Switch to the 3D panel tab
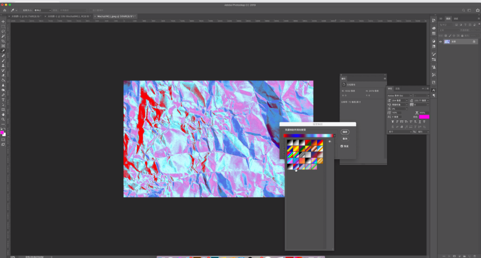The image size is (481, 258). (440, 19)
